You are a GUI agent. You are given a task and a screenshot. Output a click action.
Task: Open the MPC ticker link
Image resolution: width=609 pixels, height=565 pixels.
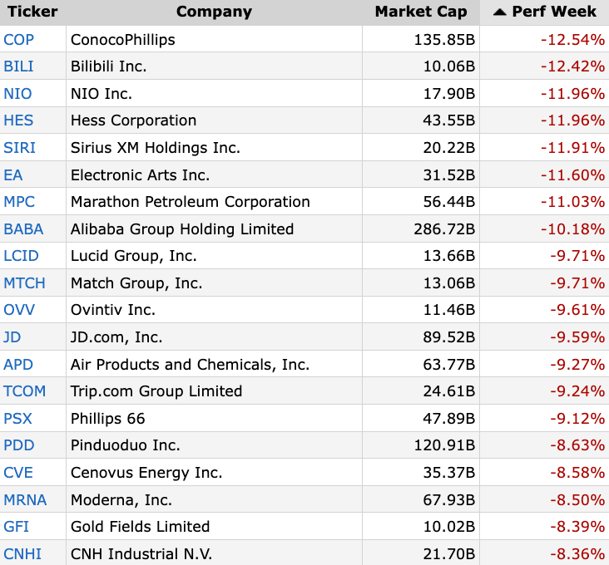pos(19,202)
